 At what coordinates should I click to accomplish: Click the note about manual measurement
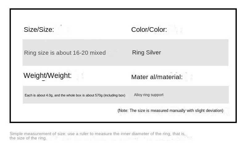pyautogui.click(x=170, y=110)
